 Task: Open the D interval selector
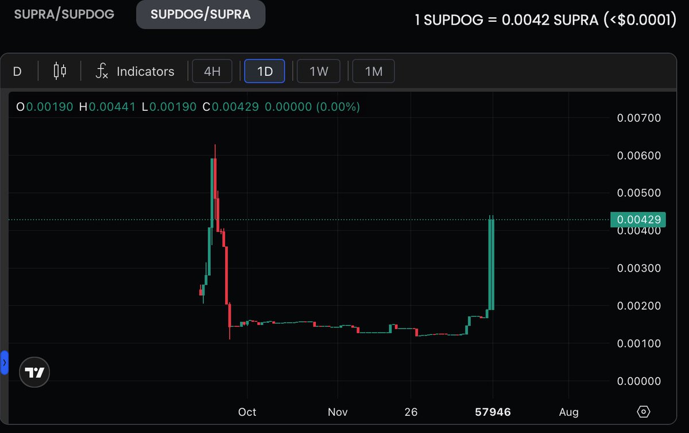[17, 72]
